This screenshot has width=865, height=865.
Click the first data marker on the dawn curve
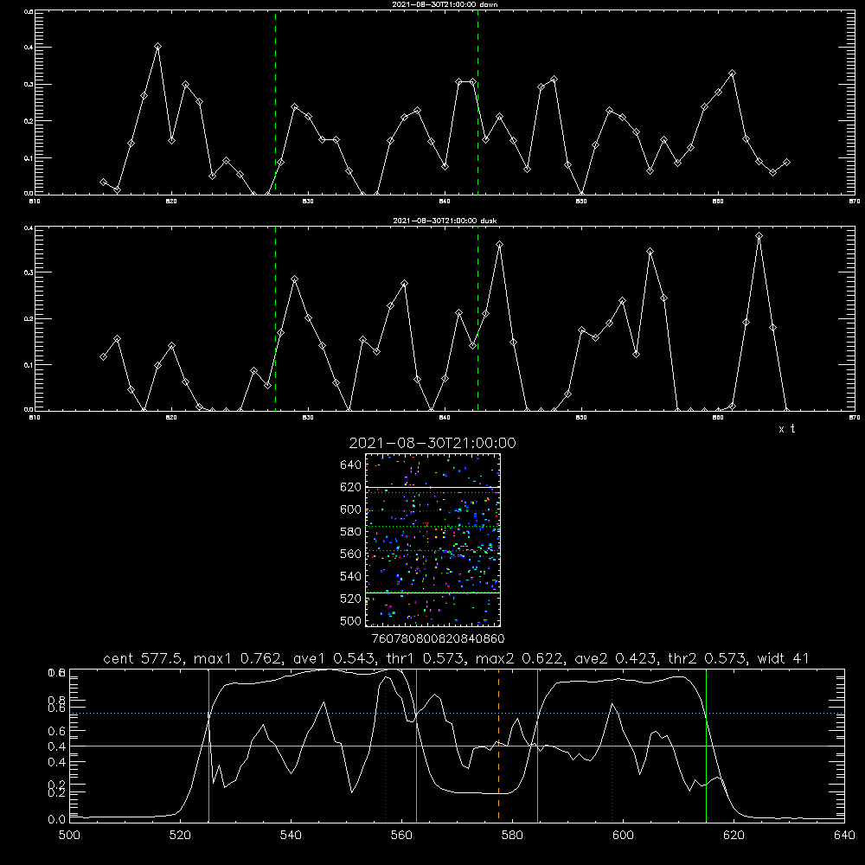point(103,182)
